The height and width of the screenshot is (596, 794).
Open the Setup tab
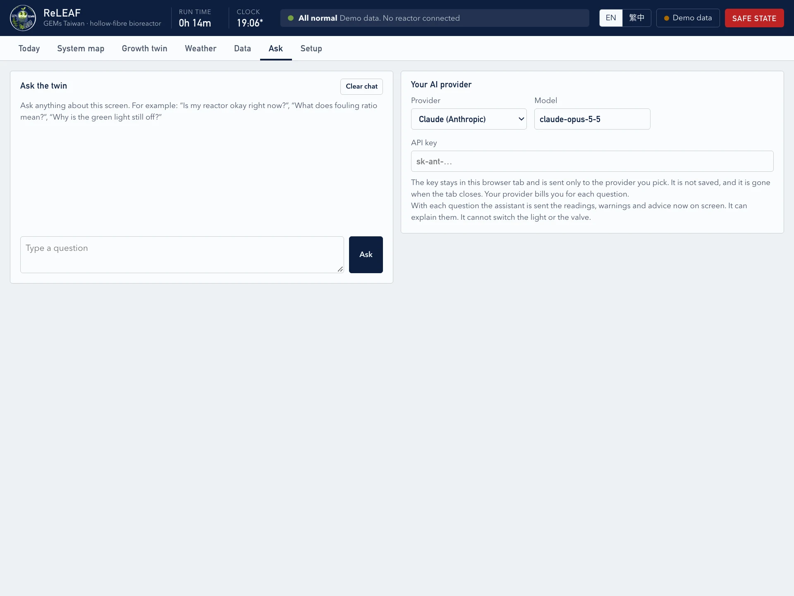pos(311,48)
